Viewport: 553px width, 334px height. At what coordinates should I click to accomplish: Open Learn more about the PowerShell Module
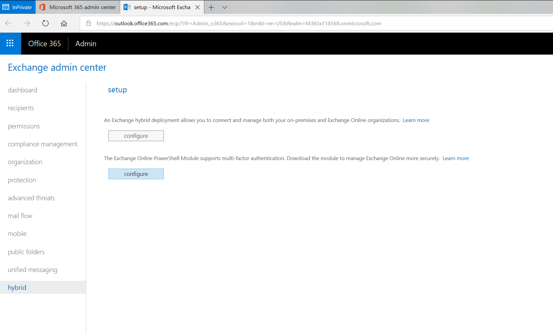tap(455, 158)
